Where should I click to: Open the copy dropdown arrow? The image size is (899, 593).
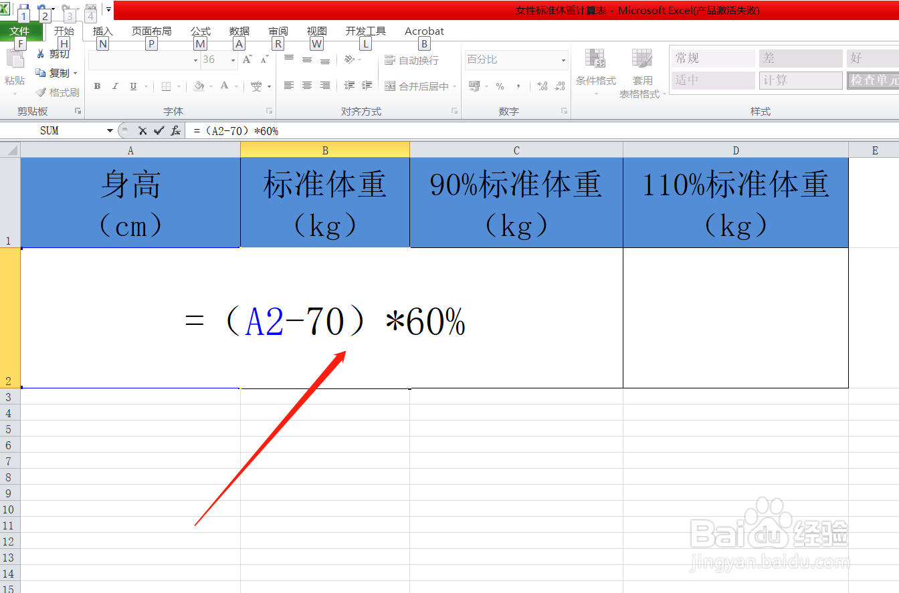click(x=75, y=73)
